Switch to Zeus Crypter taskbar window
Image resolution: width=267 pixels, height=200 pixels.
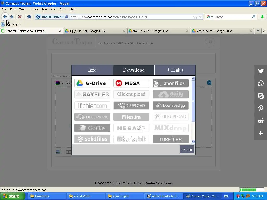125,196
